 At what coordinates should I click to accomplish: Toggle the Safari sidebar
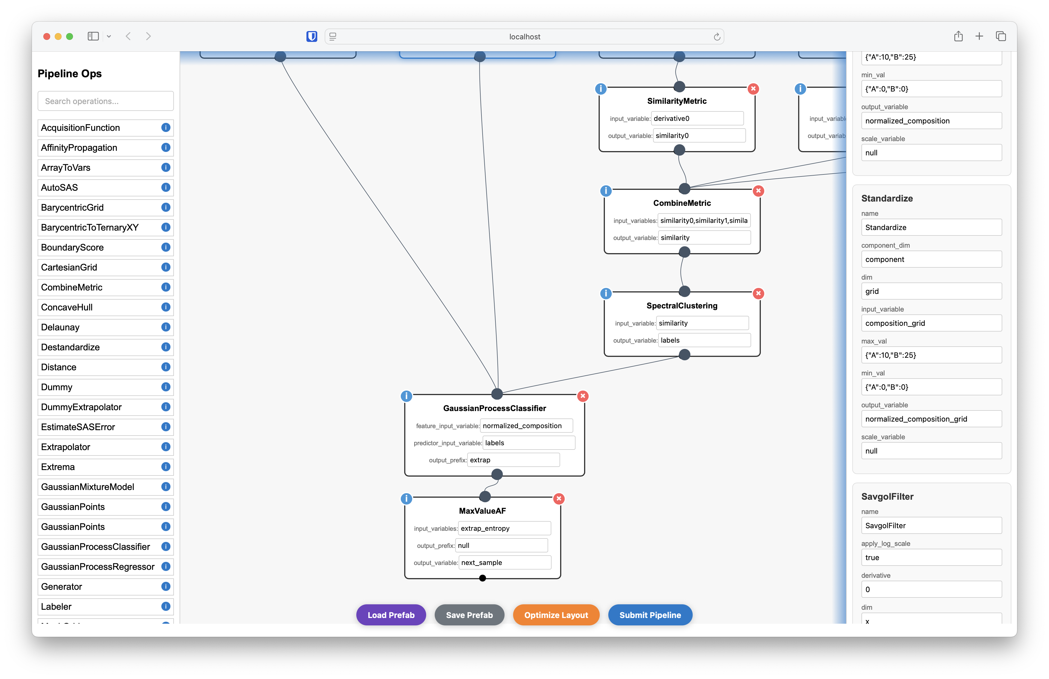(x=93, y=36)
